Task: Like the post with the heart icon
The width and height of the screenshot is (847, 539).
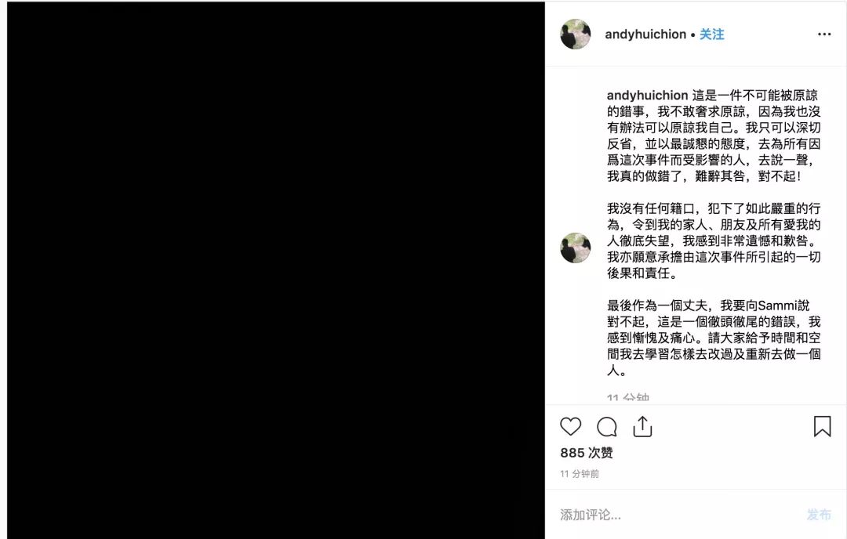Action: pos(570,427)
